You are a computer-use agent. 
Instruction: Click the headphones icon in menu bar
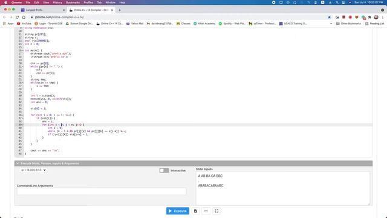[x=294, y=2]
